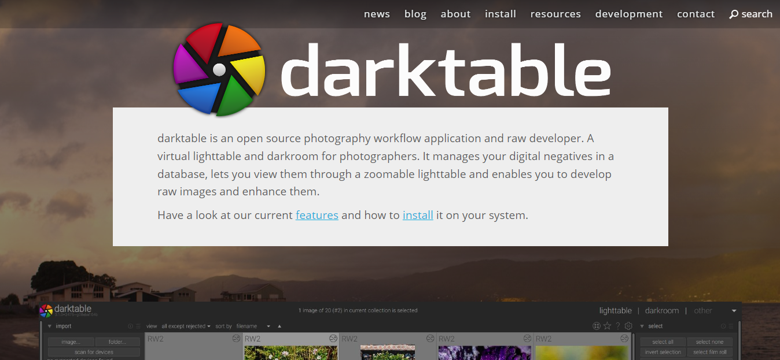The height and width of the screenshot is (360, 780).
Task: Open the contact page
Action: point(696,14)
